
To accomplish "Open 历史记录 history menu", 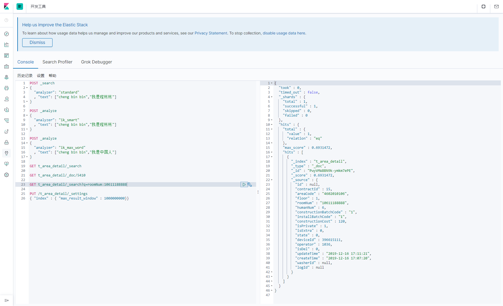I will (x=25, y=76).
